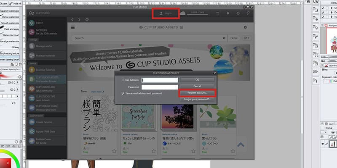This screenshot has width=337, height=168.
Task: Select the Paint and apply brush
Action: coord(10,29)
